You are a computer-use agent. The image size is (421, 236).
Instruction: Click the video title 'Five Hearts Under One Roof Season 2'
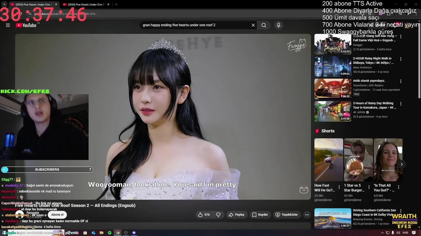75,206
